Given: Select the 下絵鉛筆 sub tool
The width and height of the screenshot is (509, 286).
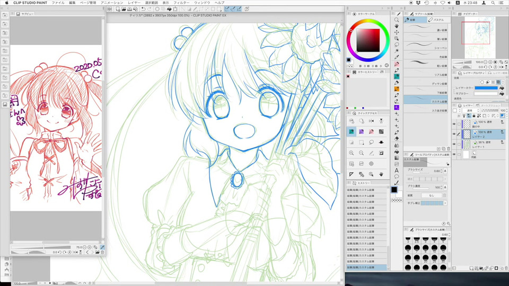Looking at the screenshot, I should tap(426, 90).
